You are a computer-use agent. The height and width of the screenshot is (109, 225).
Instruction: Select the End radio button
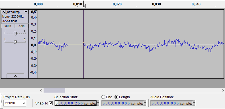(103, 97)
